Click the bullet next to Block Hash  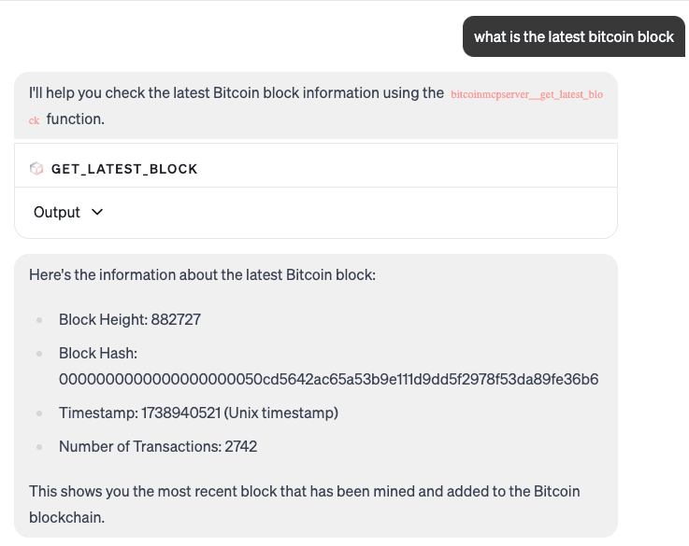tap(39, 354)
